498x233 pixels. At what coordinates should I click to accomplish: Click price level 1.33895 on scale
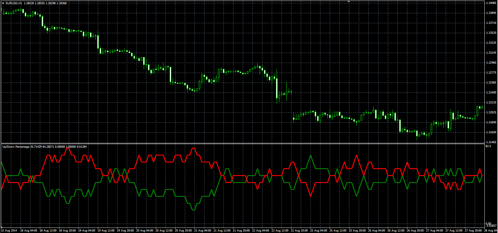click(491, 13)
